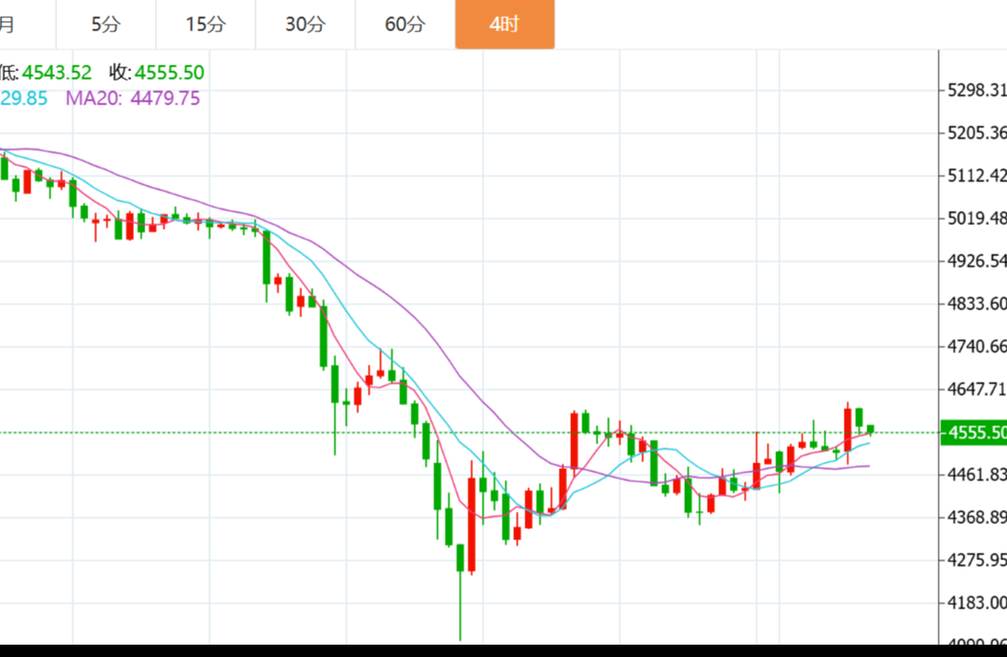
Task: Click the 4647.71 price axis label
Action: pos(977,389)
